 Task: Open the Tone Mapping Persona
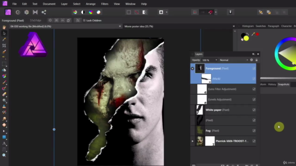point(35,12)
